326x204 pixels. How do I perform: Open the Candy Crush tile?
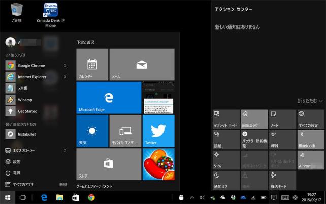point(158,164)
